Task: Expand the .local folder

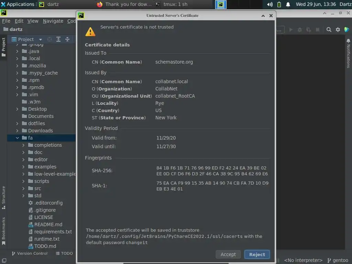Action: [17, 58]
